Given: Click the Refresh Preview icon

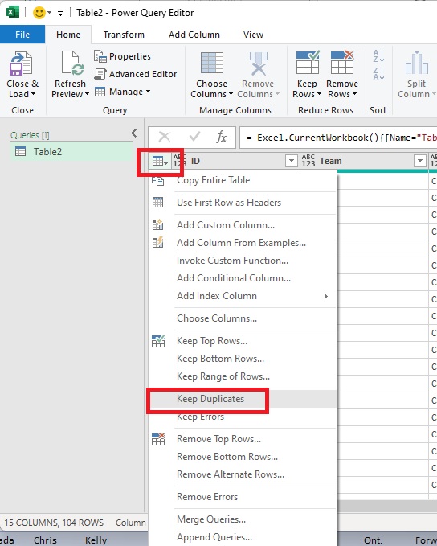Looking at the screenshot, I should point(72,63).
